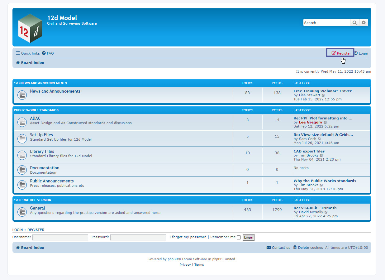The width and height of the screenshot is (385, 280).
Task: Open Why the Public Works standards post
Action: (325, 181)
